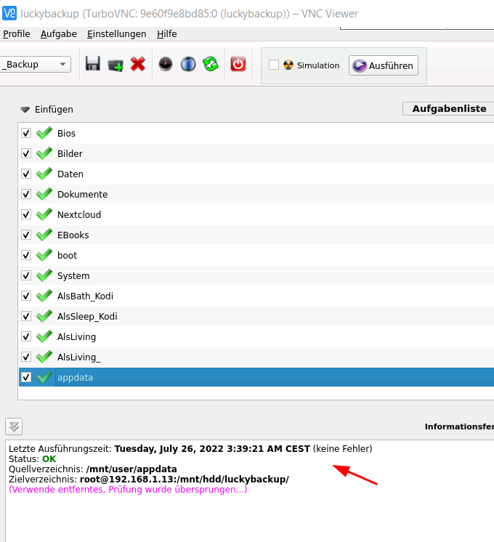The image size is (494, 542).
Task: Uncheck the Nextcloud task checkbox
Action: click(26, 215)
